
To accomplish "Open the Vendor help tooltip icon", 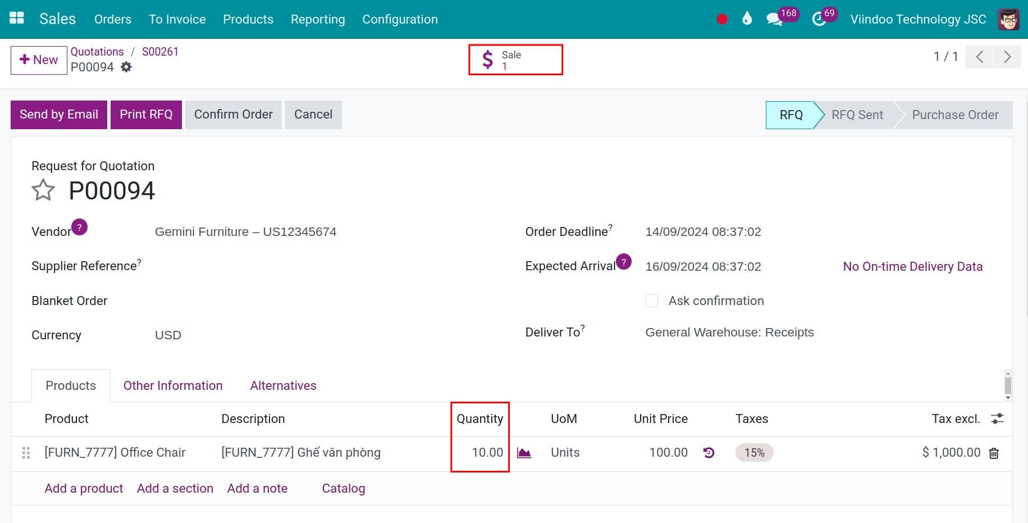I will (x=79, y=227).
